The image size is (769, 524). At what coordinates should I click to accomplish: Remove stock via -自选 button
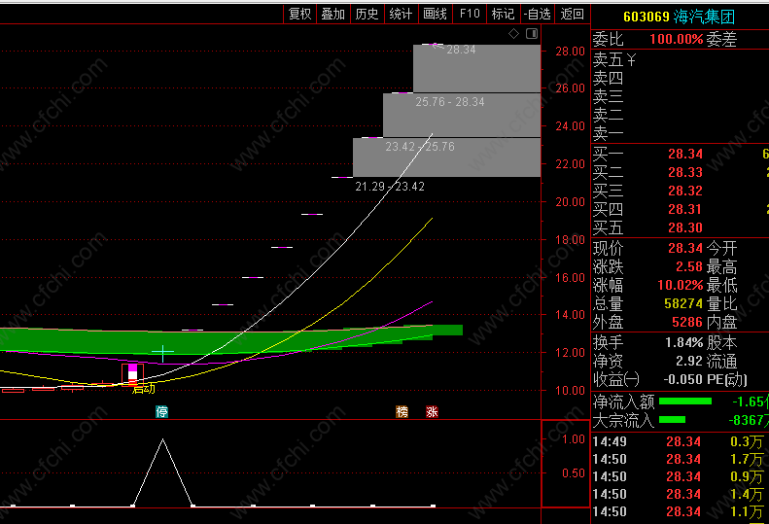[x=537, y=14]
